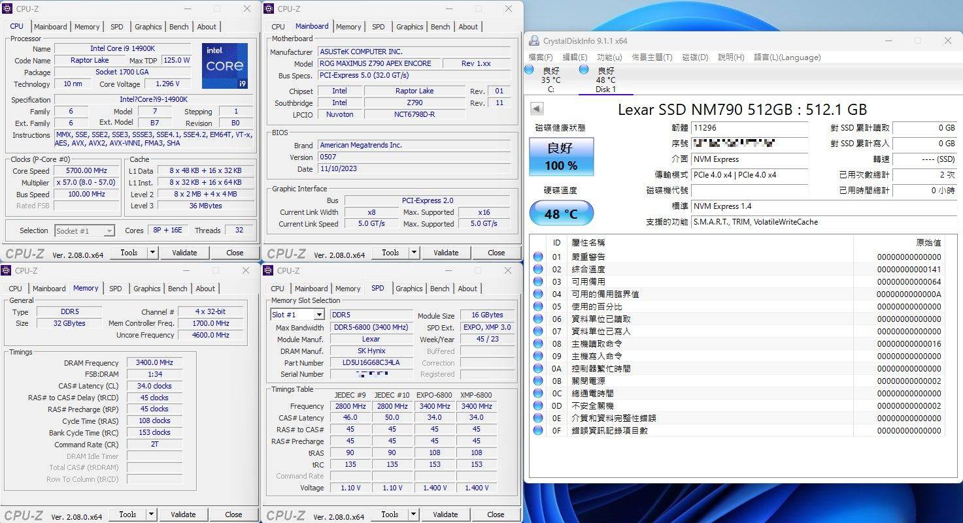Viewport: 963px width, 523px height.
Task: Click the Intel Core i9 logo badge
Action: click(224, 66)
